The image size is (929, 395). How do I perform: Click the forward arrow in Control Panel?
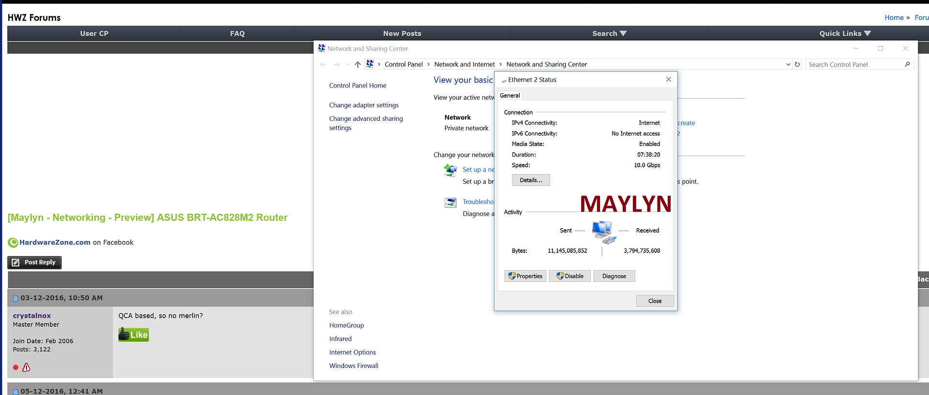[x=337, y=64]
